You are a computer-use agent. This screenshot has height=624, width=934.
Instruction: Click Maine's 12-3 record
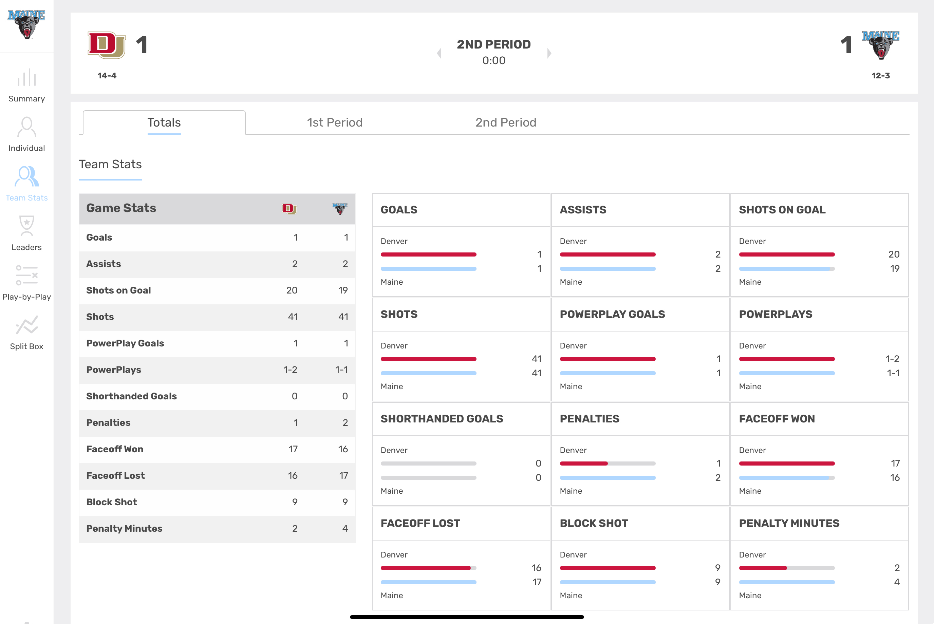(881, 76)
